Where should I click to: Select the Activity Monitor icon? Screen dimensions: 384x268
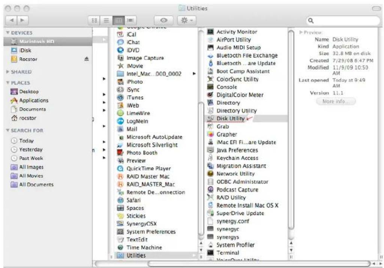[210, 32]
